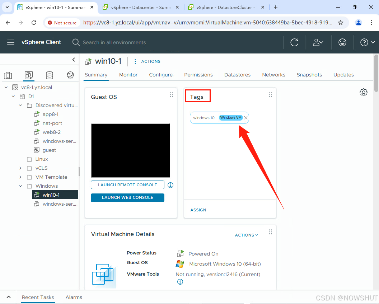Collapse the Windows folder node

[20, 186]
